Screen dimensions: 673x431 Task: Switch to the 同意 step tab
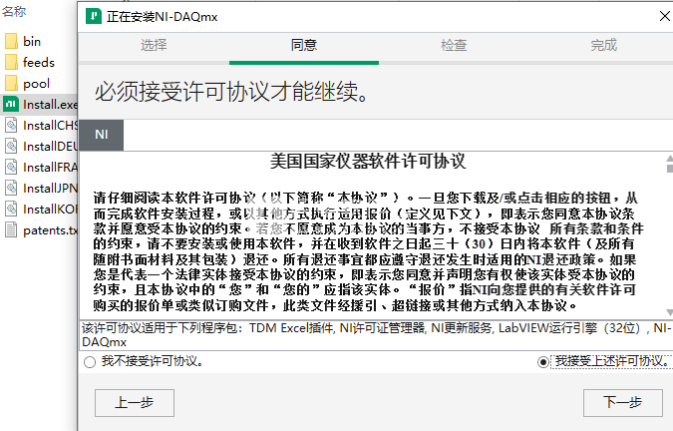pos(304,45)
